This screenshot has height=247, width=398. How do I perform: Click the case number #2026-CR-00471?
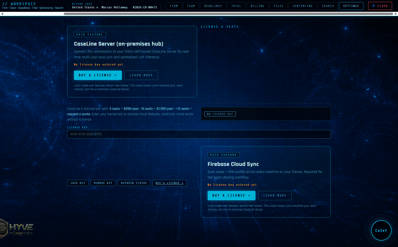[x=145, y=8]
